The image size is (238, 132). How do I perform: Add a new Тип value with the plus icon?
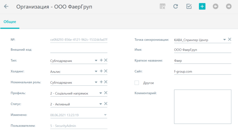[101, 60]
